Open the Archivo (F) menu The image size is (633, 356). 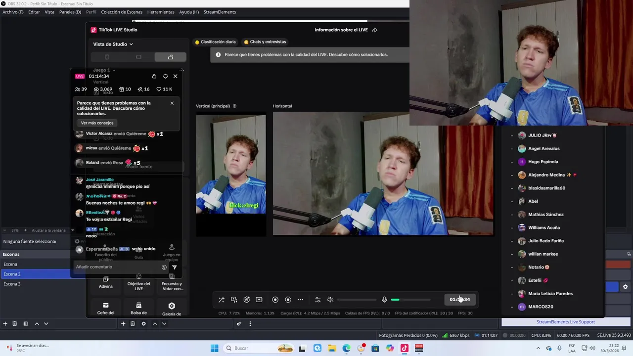point(13,12)
